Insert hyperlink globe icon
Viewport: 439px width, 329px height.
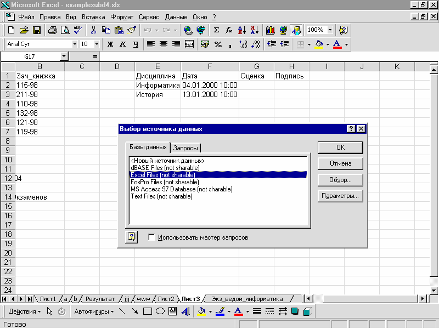188,30
